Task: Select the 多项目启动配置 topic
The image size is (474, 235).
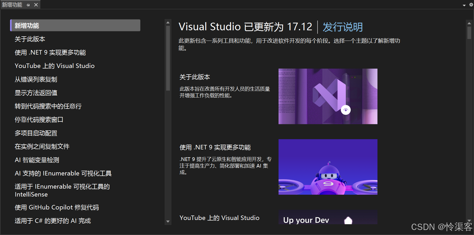Action: (x=36, y=133)
